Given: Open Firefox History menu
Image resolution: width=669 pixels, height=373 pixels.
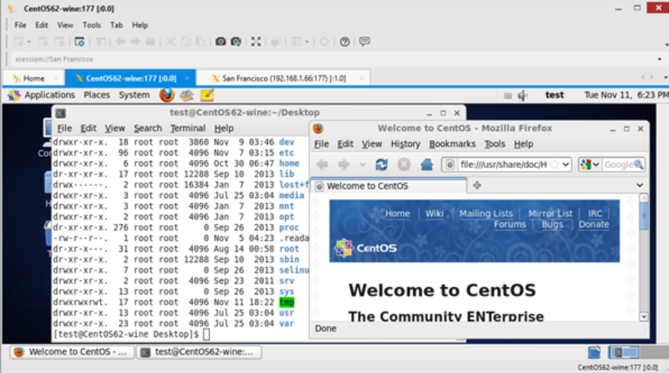Looking at the screenshot, I should tap(406, 144).
